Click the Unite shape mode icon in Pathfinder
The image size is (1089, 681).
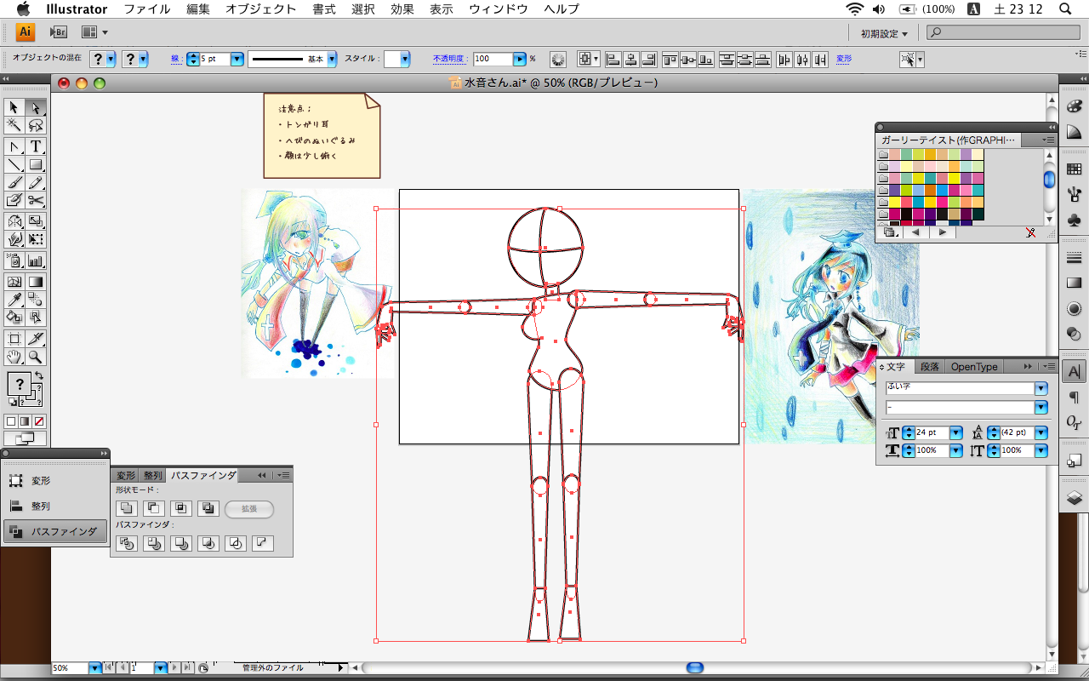[126, 509]
